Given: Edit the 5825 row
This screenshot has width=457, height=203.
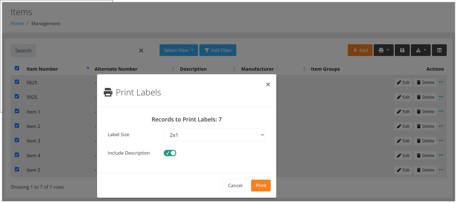Looking at the screenshot, I should coord(403,82).
